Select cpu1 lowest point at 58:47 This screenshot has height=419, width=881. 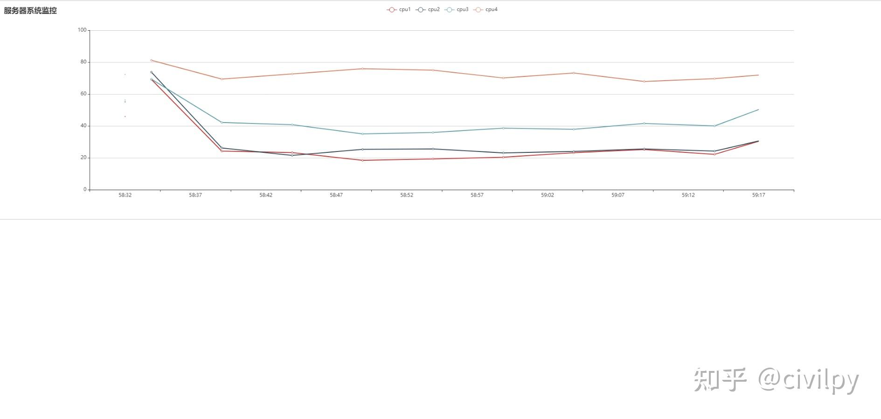pos(362,160)
